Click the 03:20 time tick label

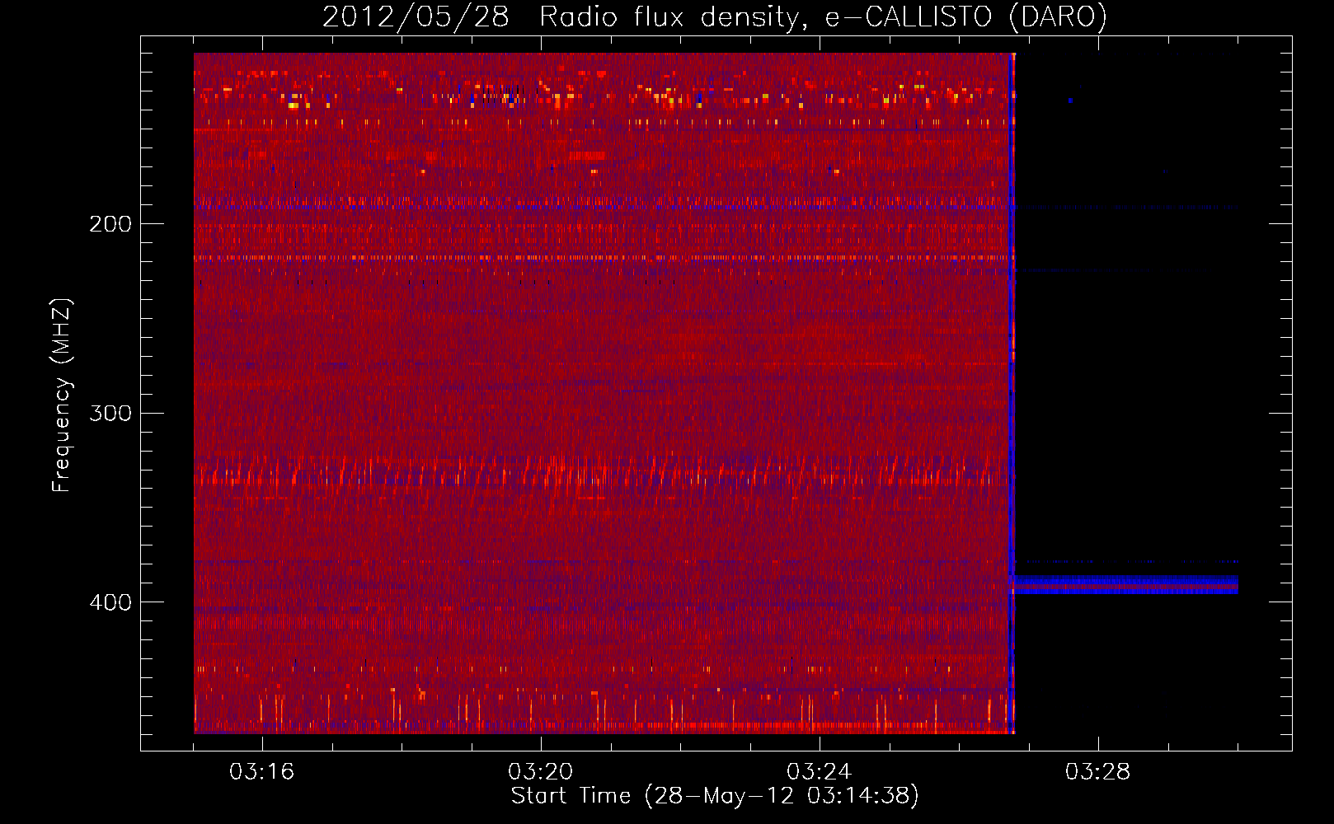(541, 772)
